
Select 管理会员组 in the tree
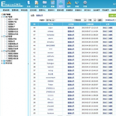(12, 39)
